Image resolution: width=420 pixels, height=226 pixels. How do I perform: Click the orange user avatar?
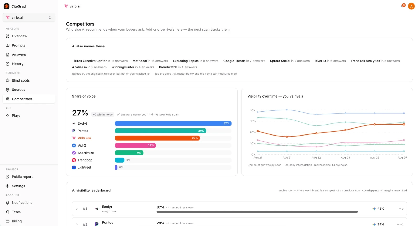411,6
